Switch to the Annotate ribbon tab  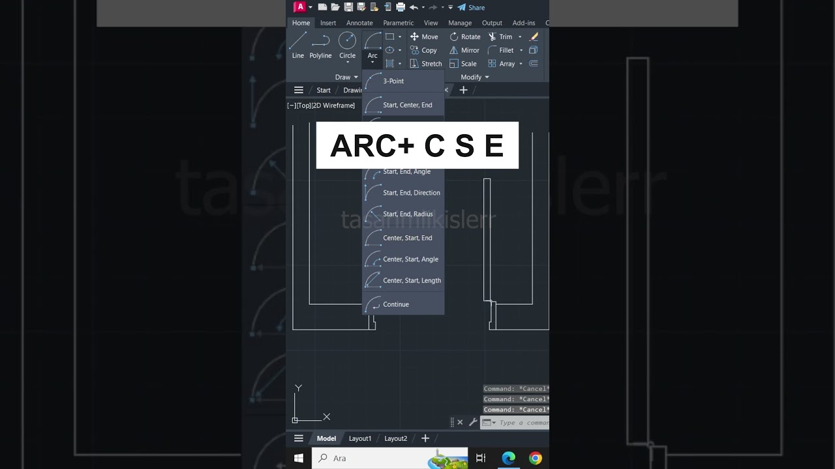tap(359, 23)
